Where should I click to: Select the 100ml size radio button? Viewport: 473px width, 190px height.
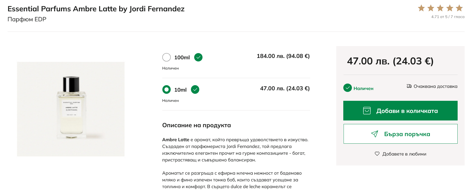[x=166, y=57]
